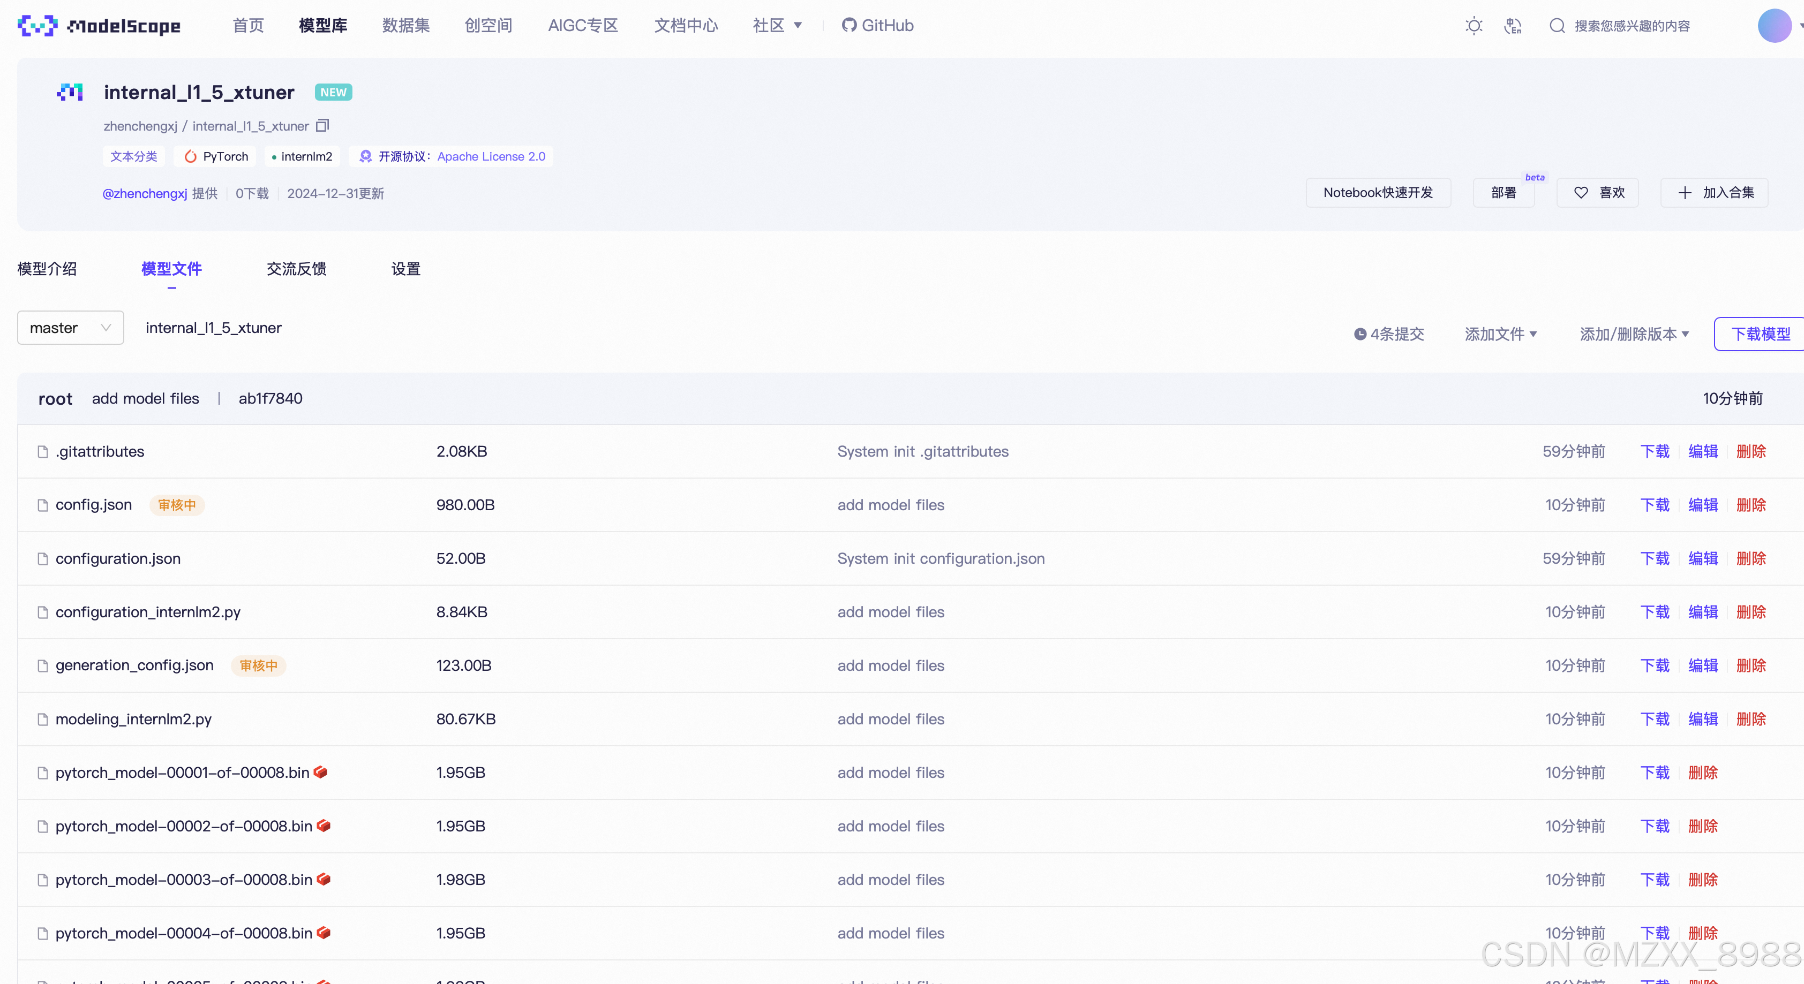Switch to the 模型介绍 tab

(x=46, y=268)
